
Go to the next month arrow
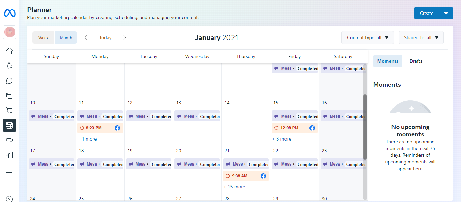pyautogui.click(x=125, y=37)
